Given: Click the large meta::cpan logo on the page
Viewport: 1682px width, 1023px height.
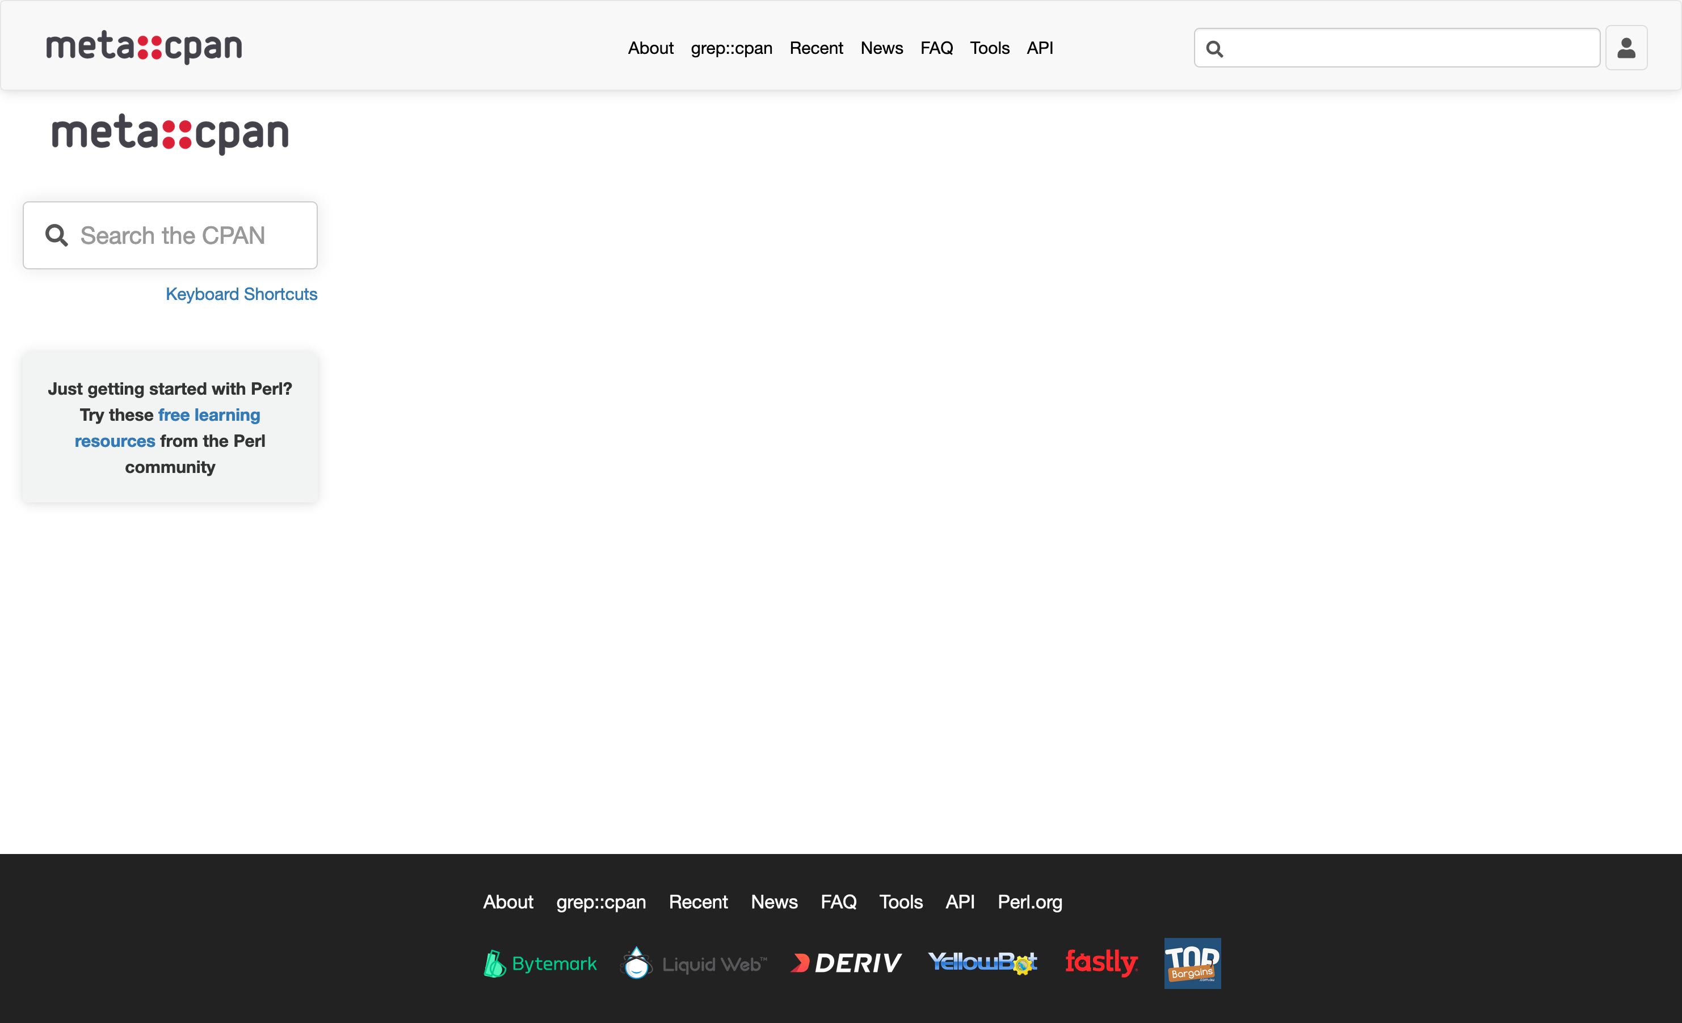Looking at the screenshot, I should point(169,134).
